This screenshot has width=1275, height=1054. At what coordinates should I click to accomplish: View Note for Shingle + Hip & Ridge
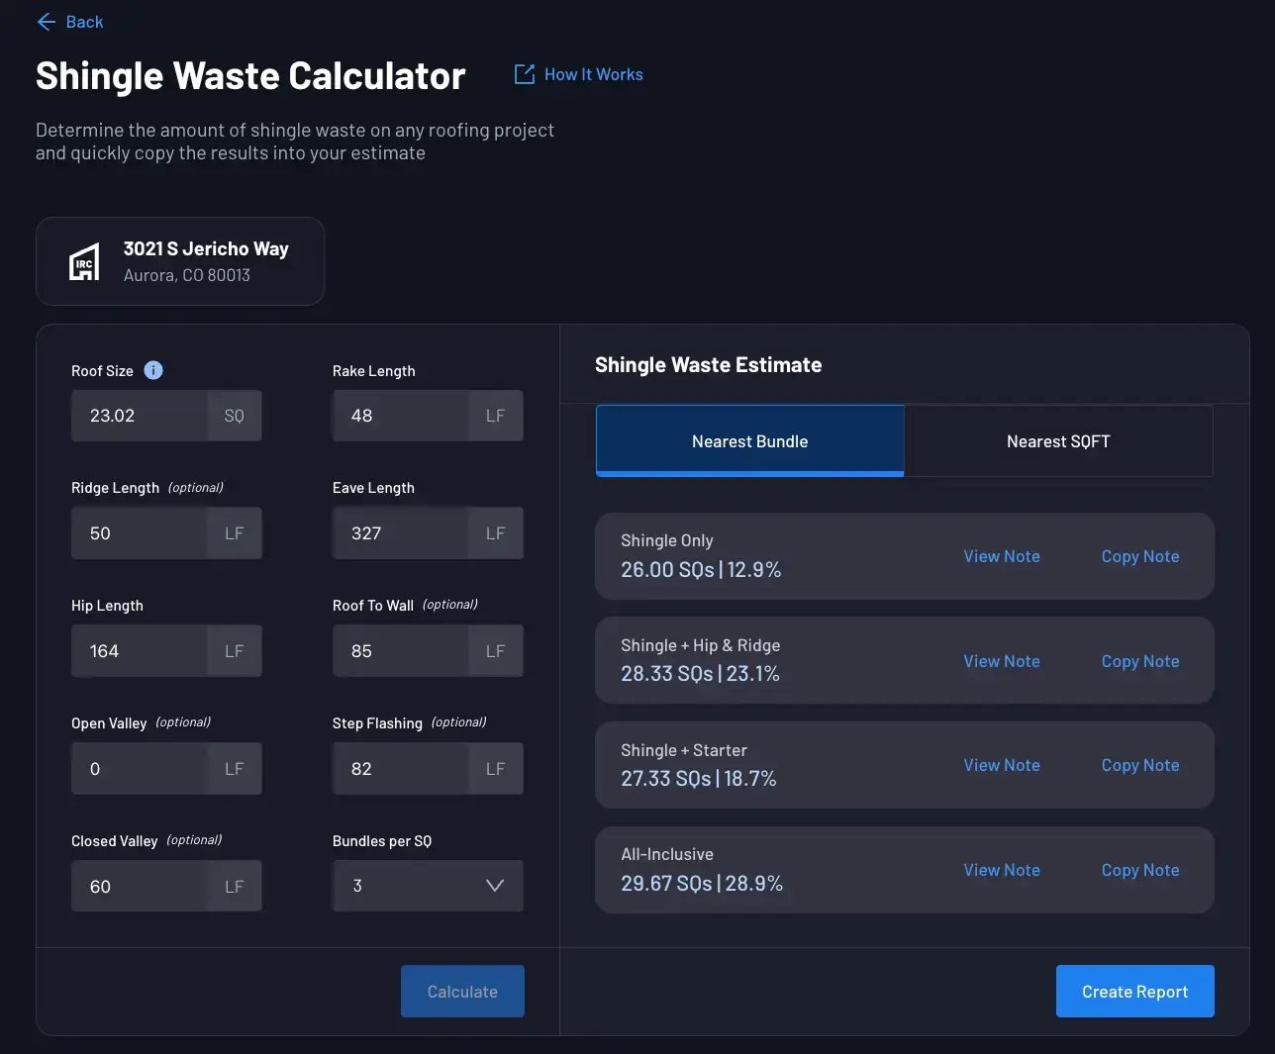pyautogui.click(x=1001, y=661)
